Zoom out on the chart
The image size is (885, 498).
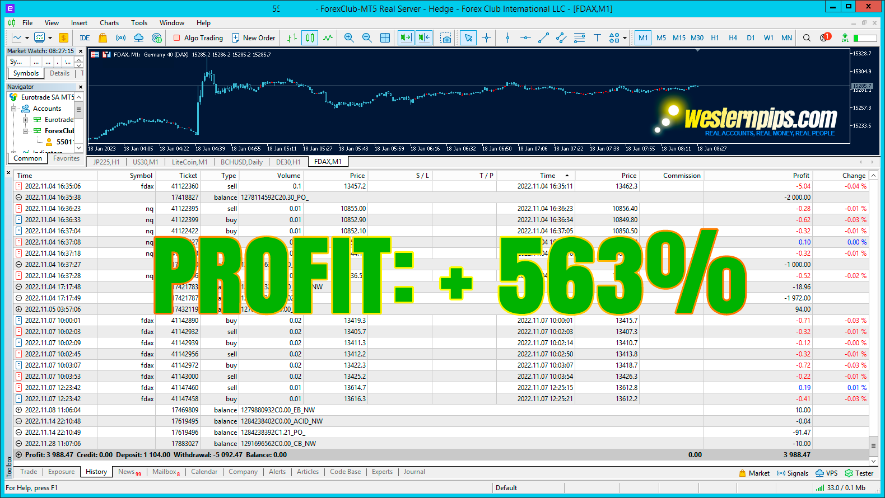pyautogui.click(x=367, y=38)
